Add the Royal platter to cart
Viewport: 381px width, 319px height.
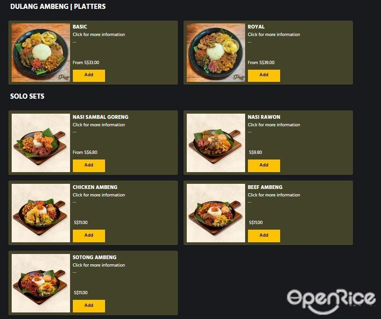[x=264, y=76]
